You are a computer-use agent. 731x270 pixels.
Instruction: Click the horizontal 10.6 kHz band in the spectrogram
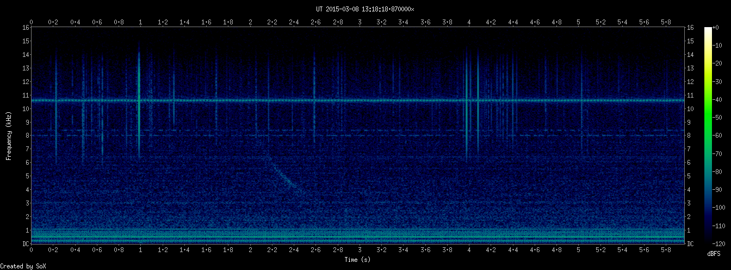tap(358, 100)
